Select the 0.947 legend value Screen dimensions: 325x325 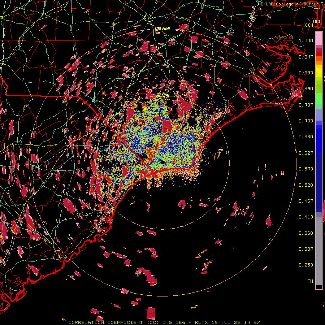306,57
